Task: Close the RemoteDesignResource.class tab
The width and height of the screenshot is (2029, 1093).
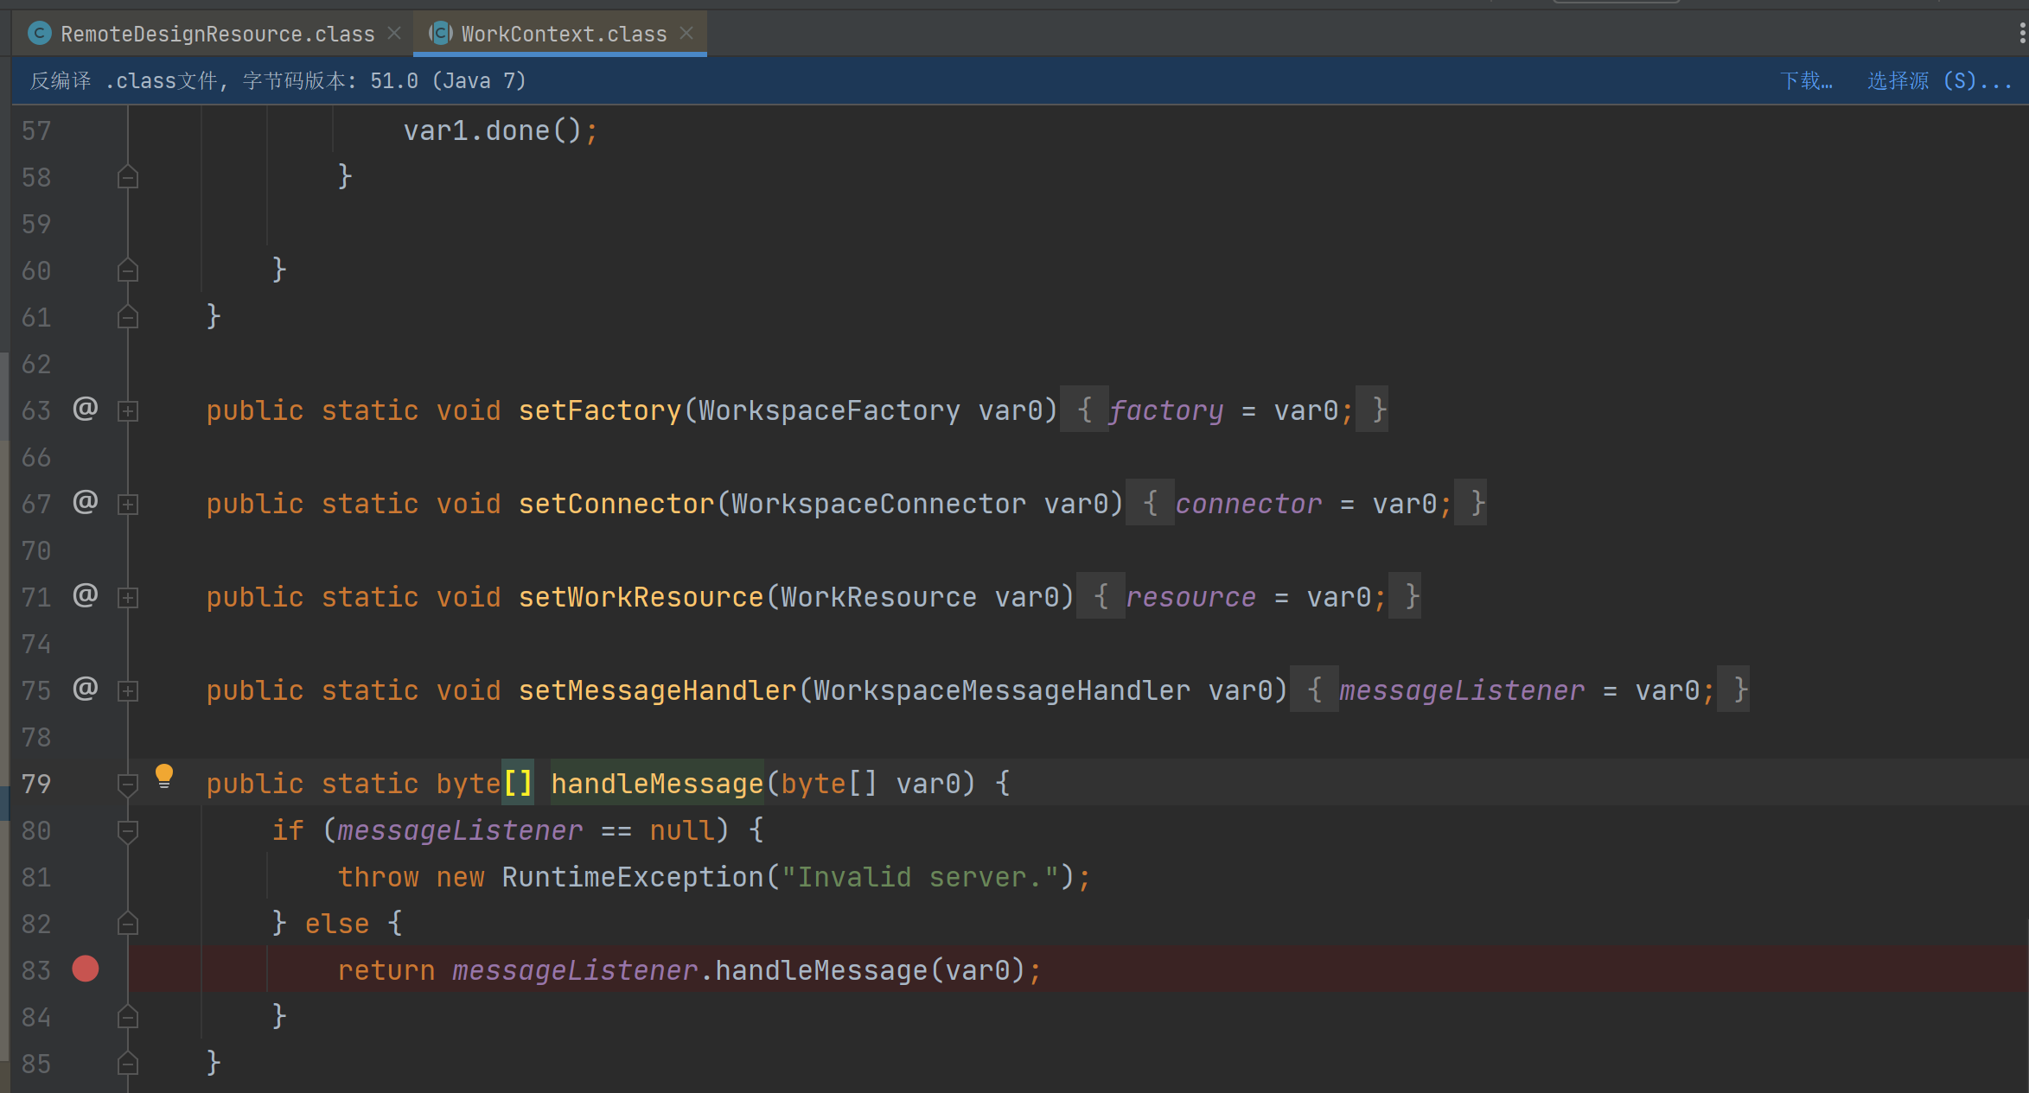Action: point(394,33)
